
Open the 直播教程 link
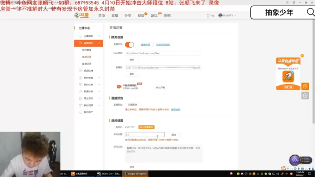click(x=145, y=44)
